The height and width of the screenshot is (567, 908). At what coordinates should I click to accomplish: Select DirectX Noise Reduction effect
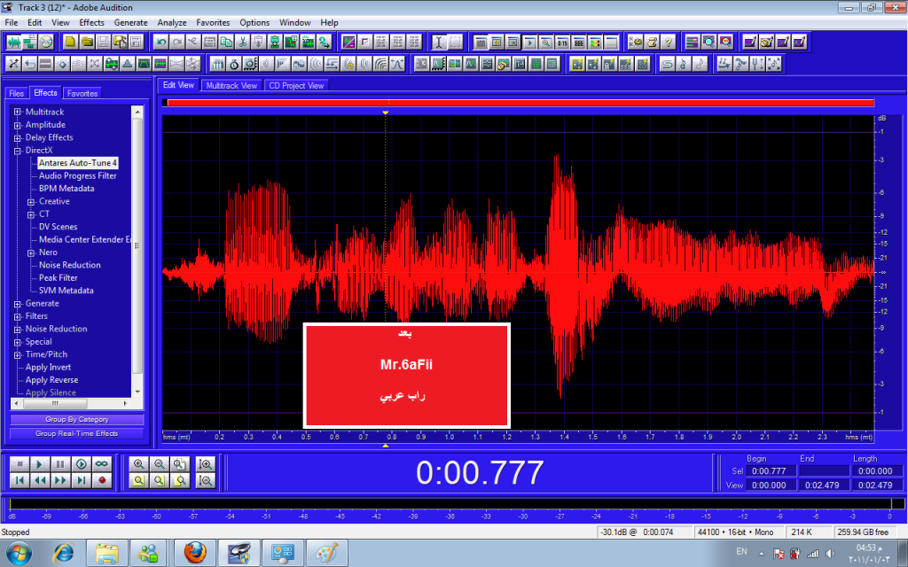69,265
